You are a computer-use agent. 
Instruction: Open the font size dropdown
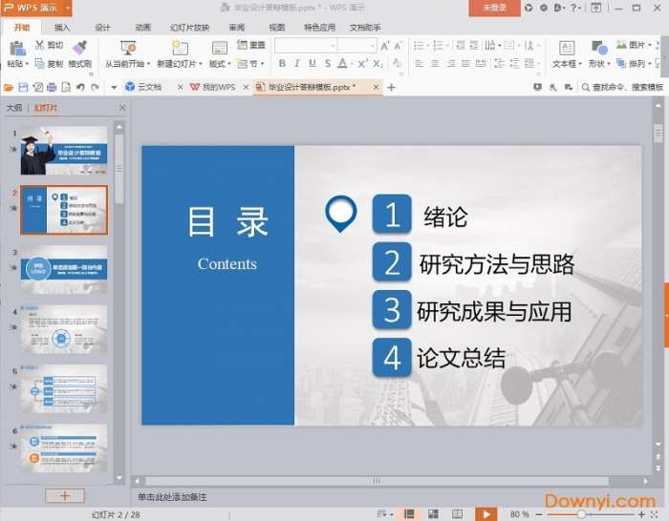(x=373, y=45)
